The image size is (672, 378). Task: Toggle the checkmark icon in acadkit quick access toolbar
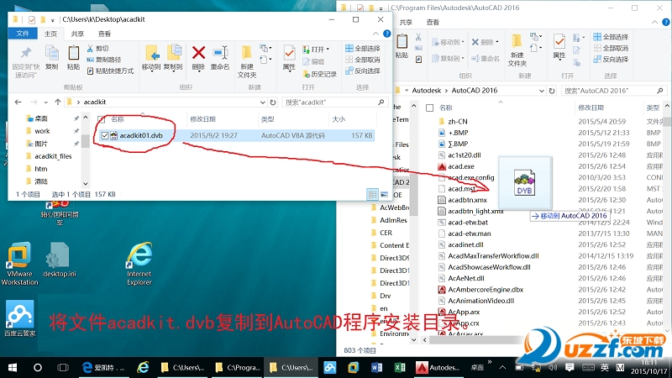click(32, 19)
